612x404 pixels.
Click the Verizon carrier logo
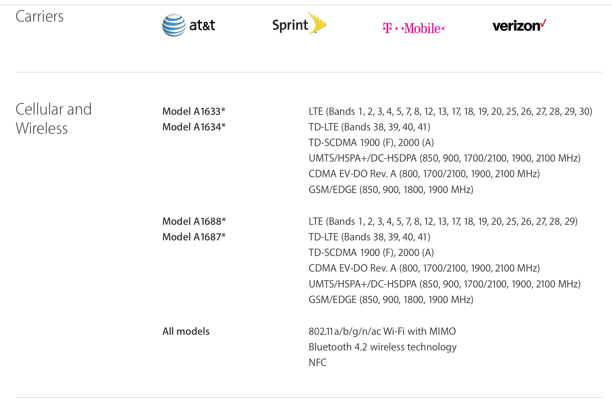519,26
